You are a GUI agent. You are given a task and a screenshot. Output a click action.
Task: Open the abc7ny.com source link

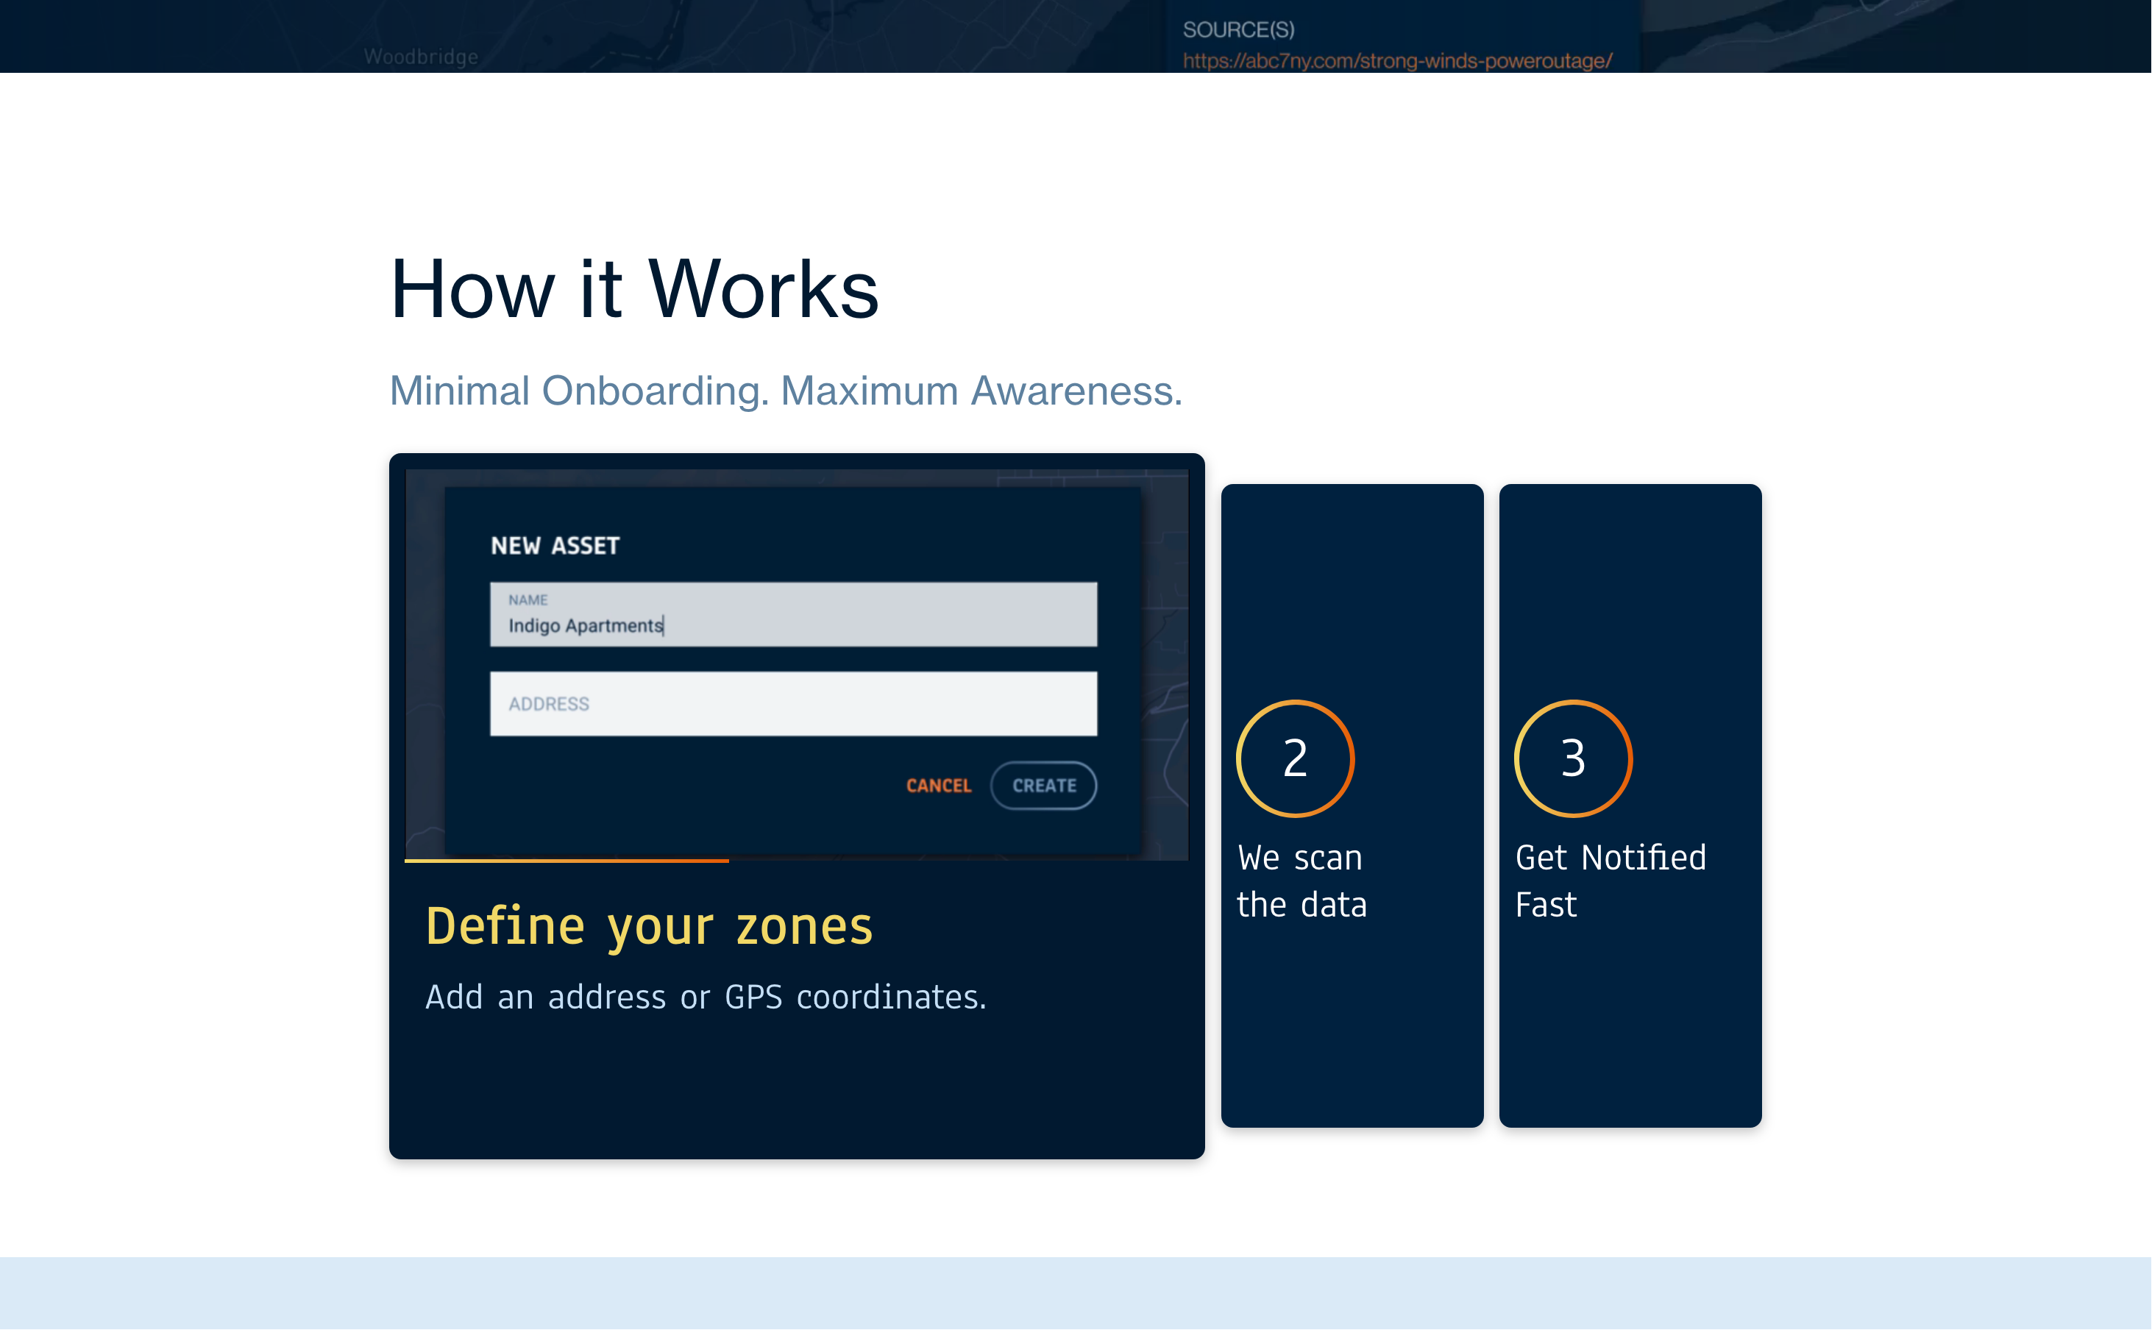coord(1396,61)
